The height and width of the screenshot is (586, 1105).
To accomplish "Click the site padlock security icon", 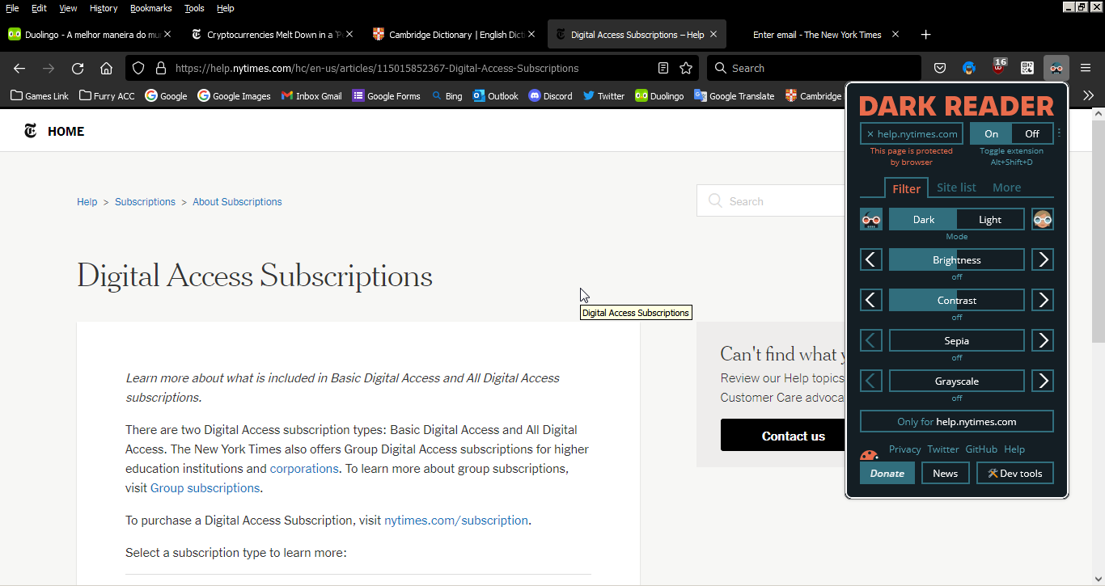I will (x=160, y=69).
